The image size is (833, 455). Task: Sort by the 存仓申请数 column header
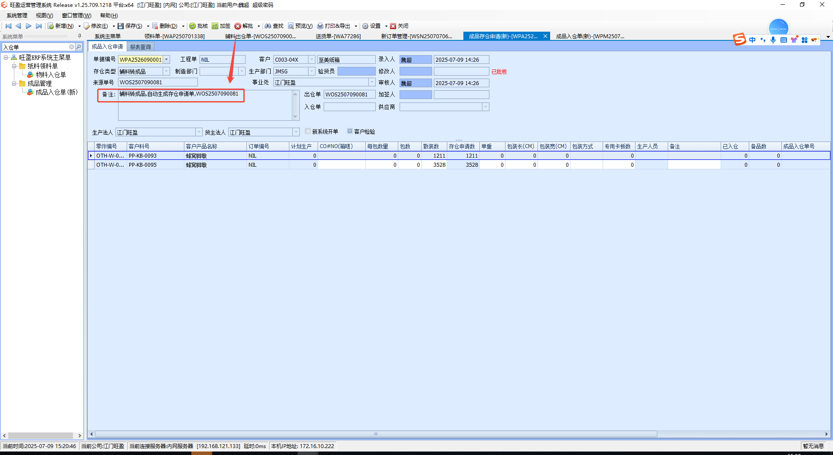pyautogui.click(x=463, y=146)
